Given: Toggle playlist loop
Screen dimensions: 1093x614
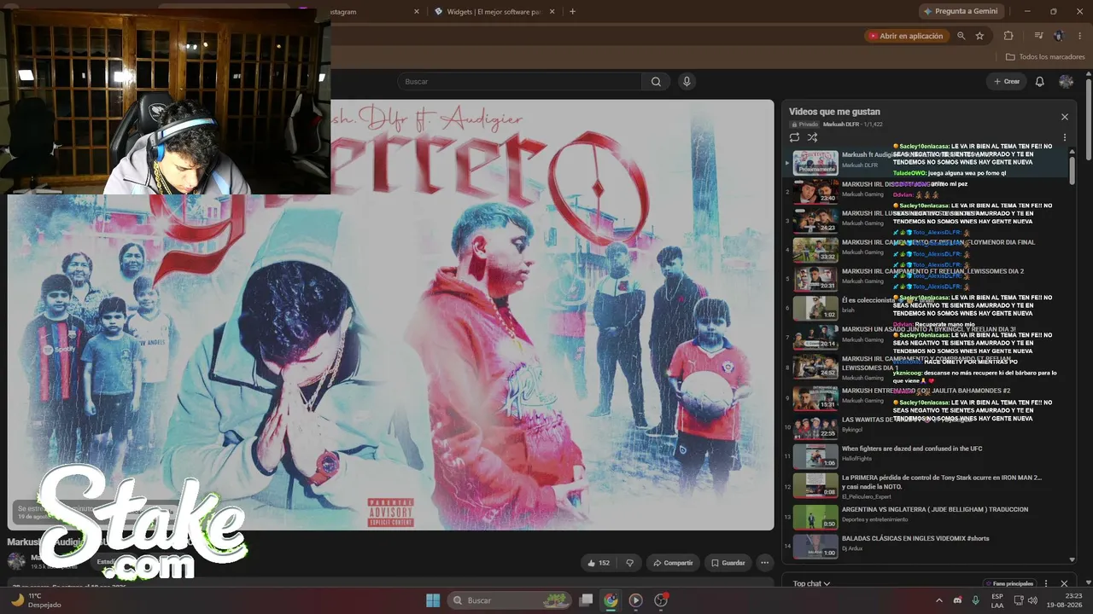Looking at the screenshot, I should [794, 137].
